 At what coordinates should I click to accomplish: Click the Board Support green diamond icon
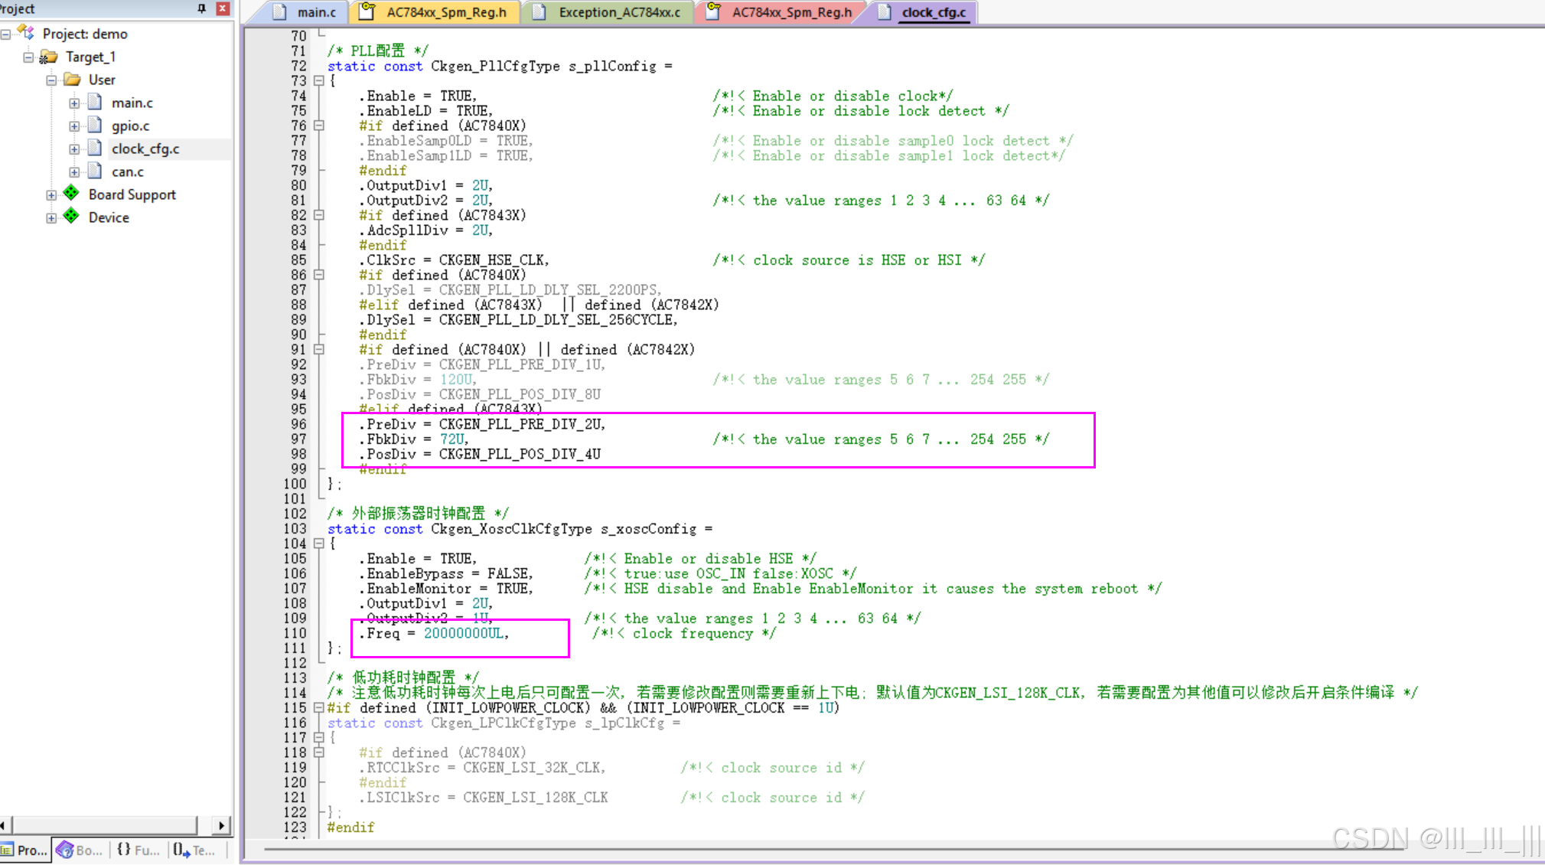[71, 194]
